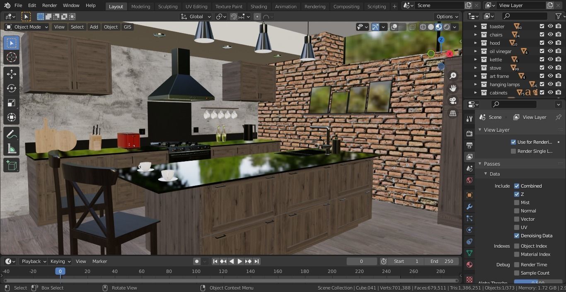Toggle the Combined pass checkbox
This screenshot has height=292, width=566.
click(517, 186)
